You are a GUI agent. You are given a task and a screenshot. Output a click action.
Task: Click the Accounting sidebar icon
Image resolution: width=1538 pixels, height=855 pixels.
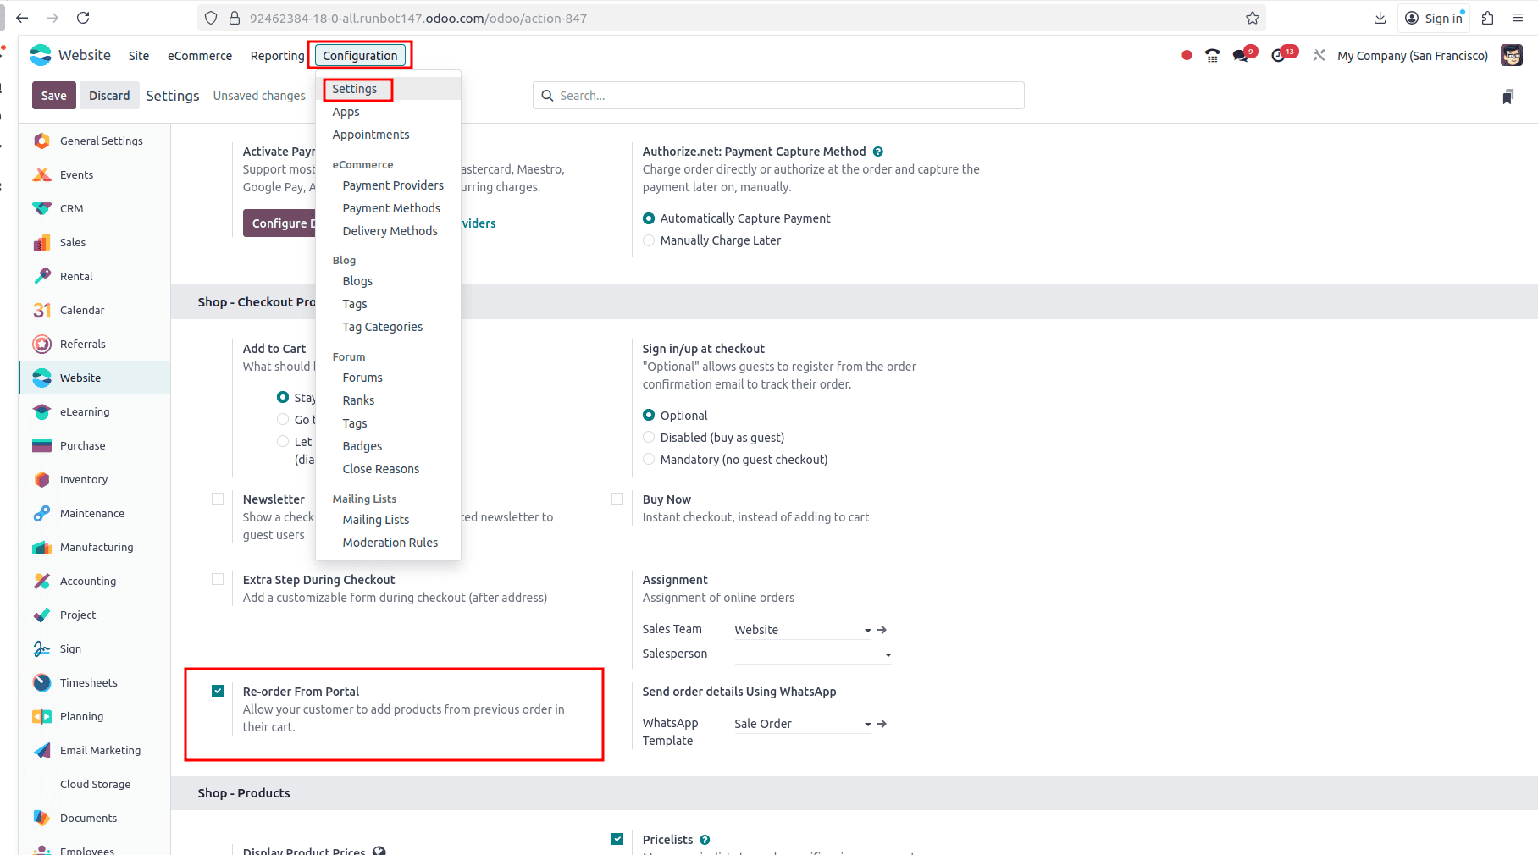click(x=41, y=581)
